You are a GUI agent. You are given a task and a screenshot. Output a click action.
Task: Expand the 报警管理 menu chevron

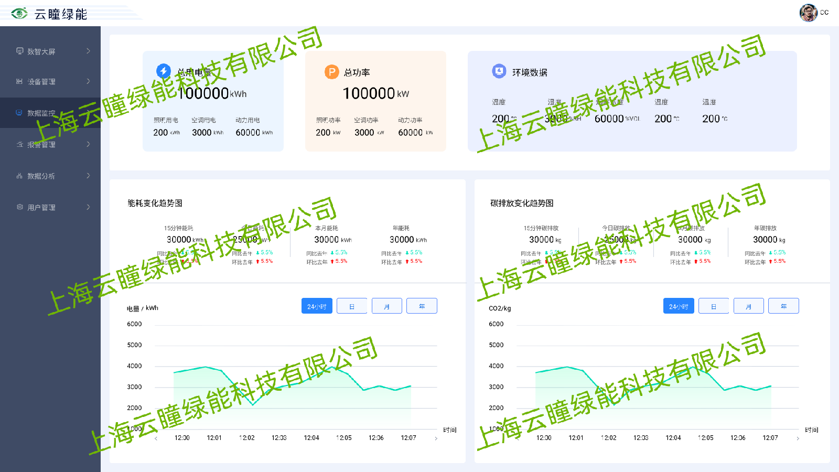coord(88,144)
